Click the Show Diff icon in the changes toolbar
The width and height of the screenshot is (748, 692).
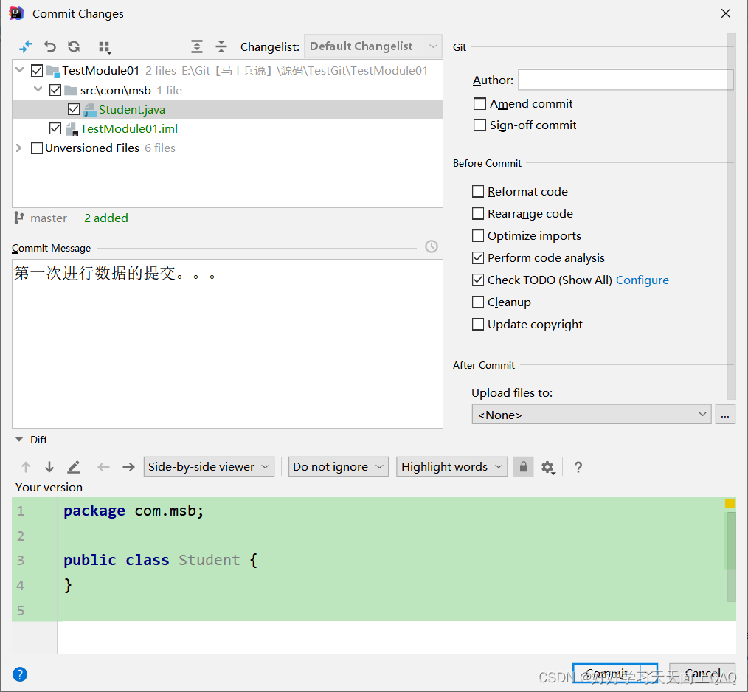pyautogui.click(x=25, y=46)
